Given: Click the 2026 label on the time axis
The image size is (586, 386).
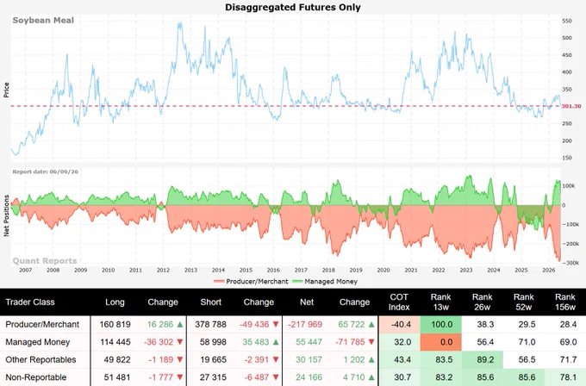Looking at the screenshot, I should pyautogui.click(x=548, y=270).
